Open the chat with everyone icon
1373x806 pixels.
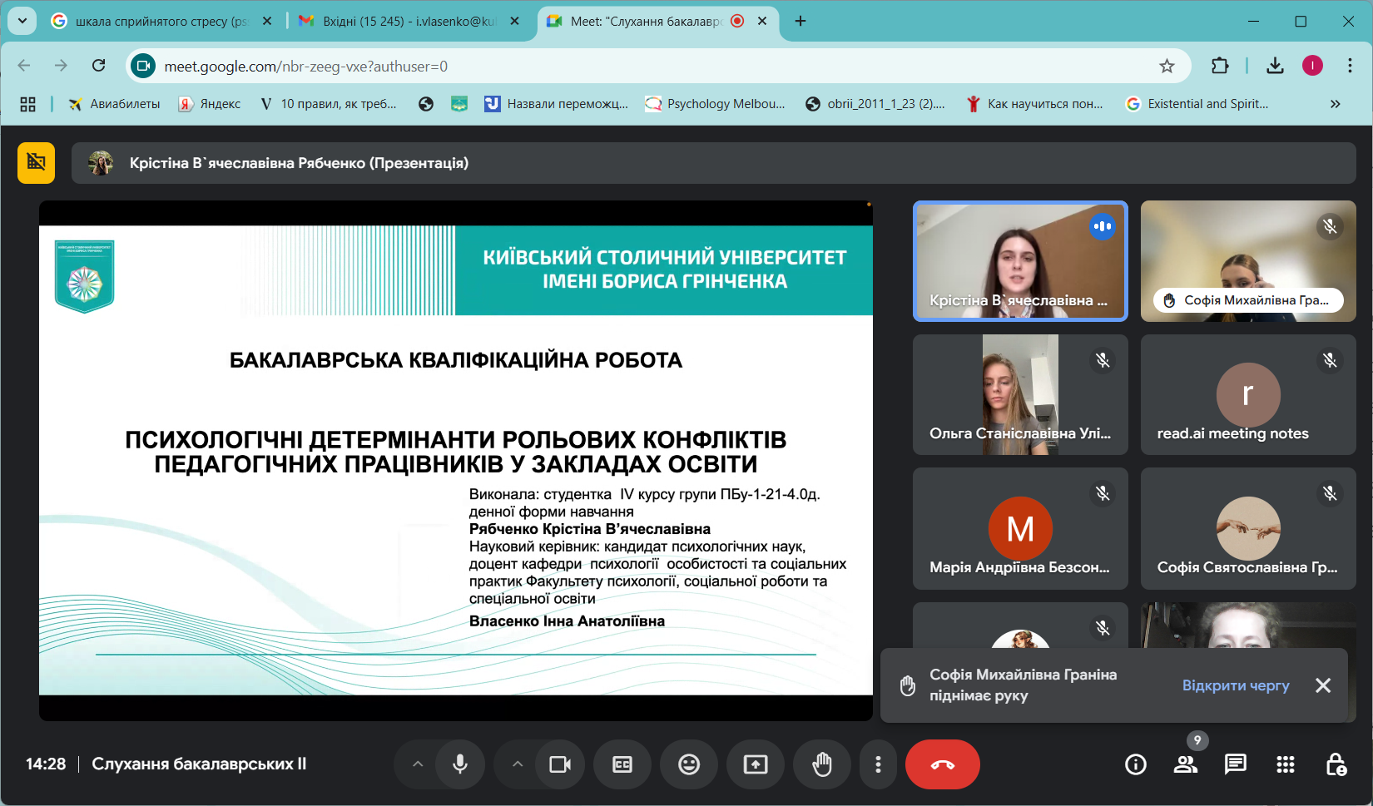[1236, 764]
